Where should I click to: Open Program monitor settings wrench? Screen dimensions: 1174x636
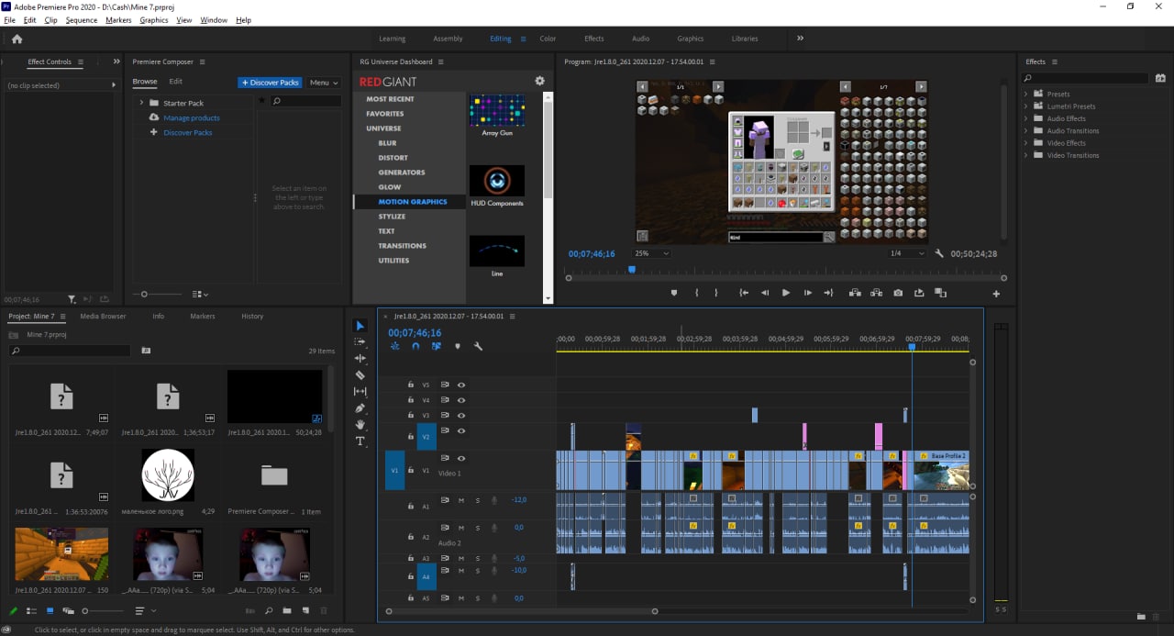[939, 253]
